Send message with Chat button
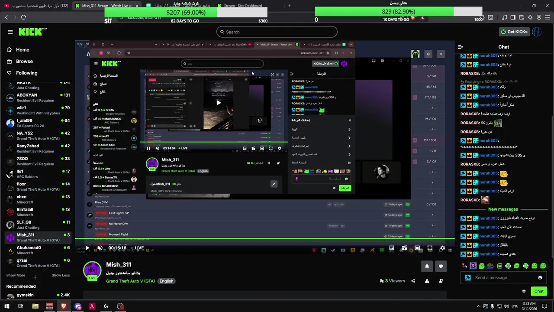 [x=539, y=291]
